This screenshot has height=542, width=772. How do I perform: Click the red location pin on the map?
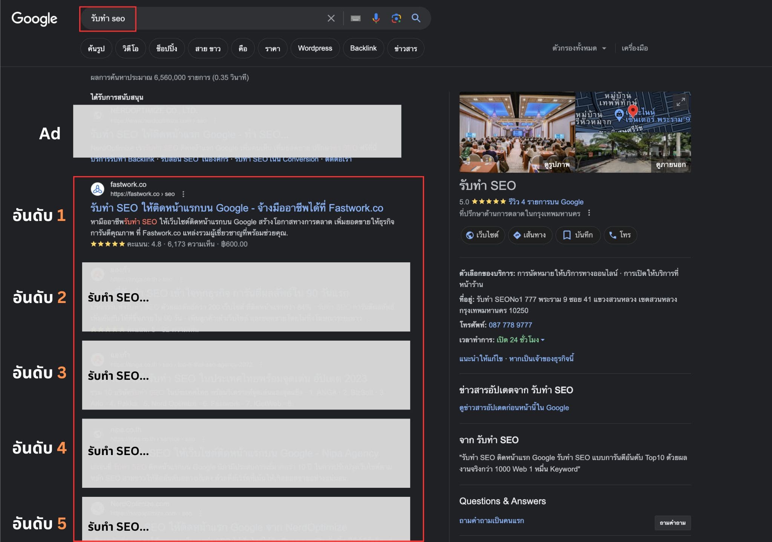(x=633, y=110)
